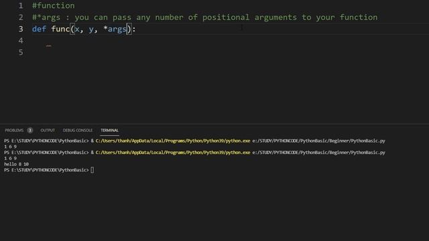Click the hello 8 10 terminal output
429x241 pixels.
(x=16, y=164)
